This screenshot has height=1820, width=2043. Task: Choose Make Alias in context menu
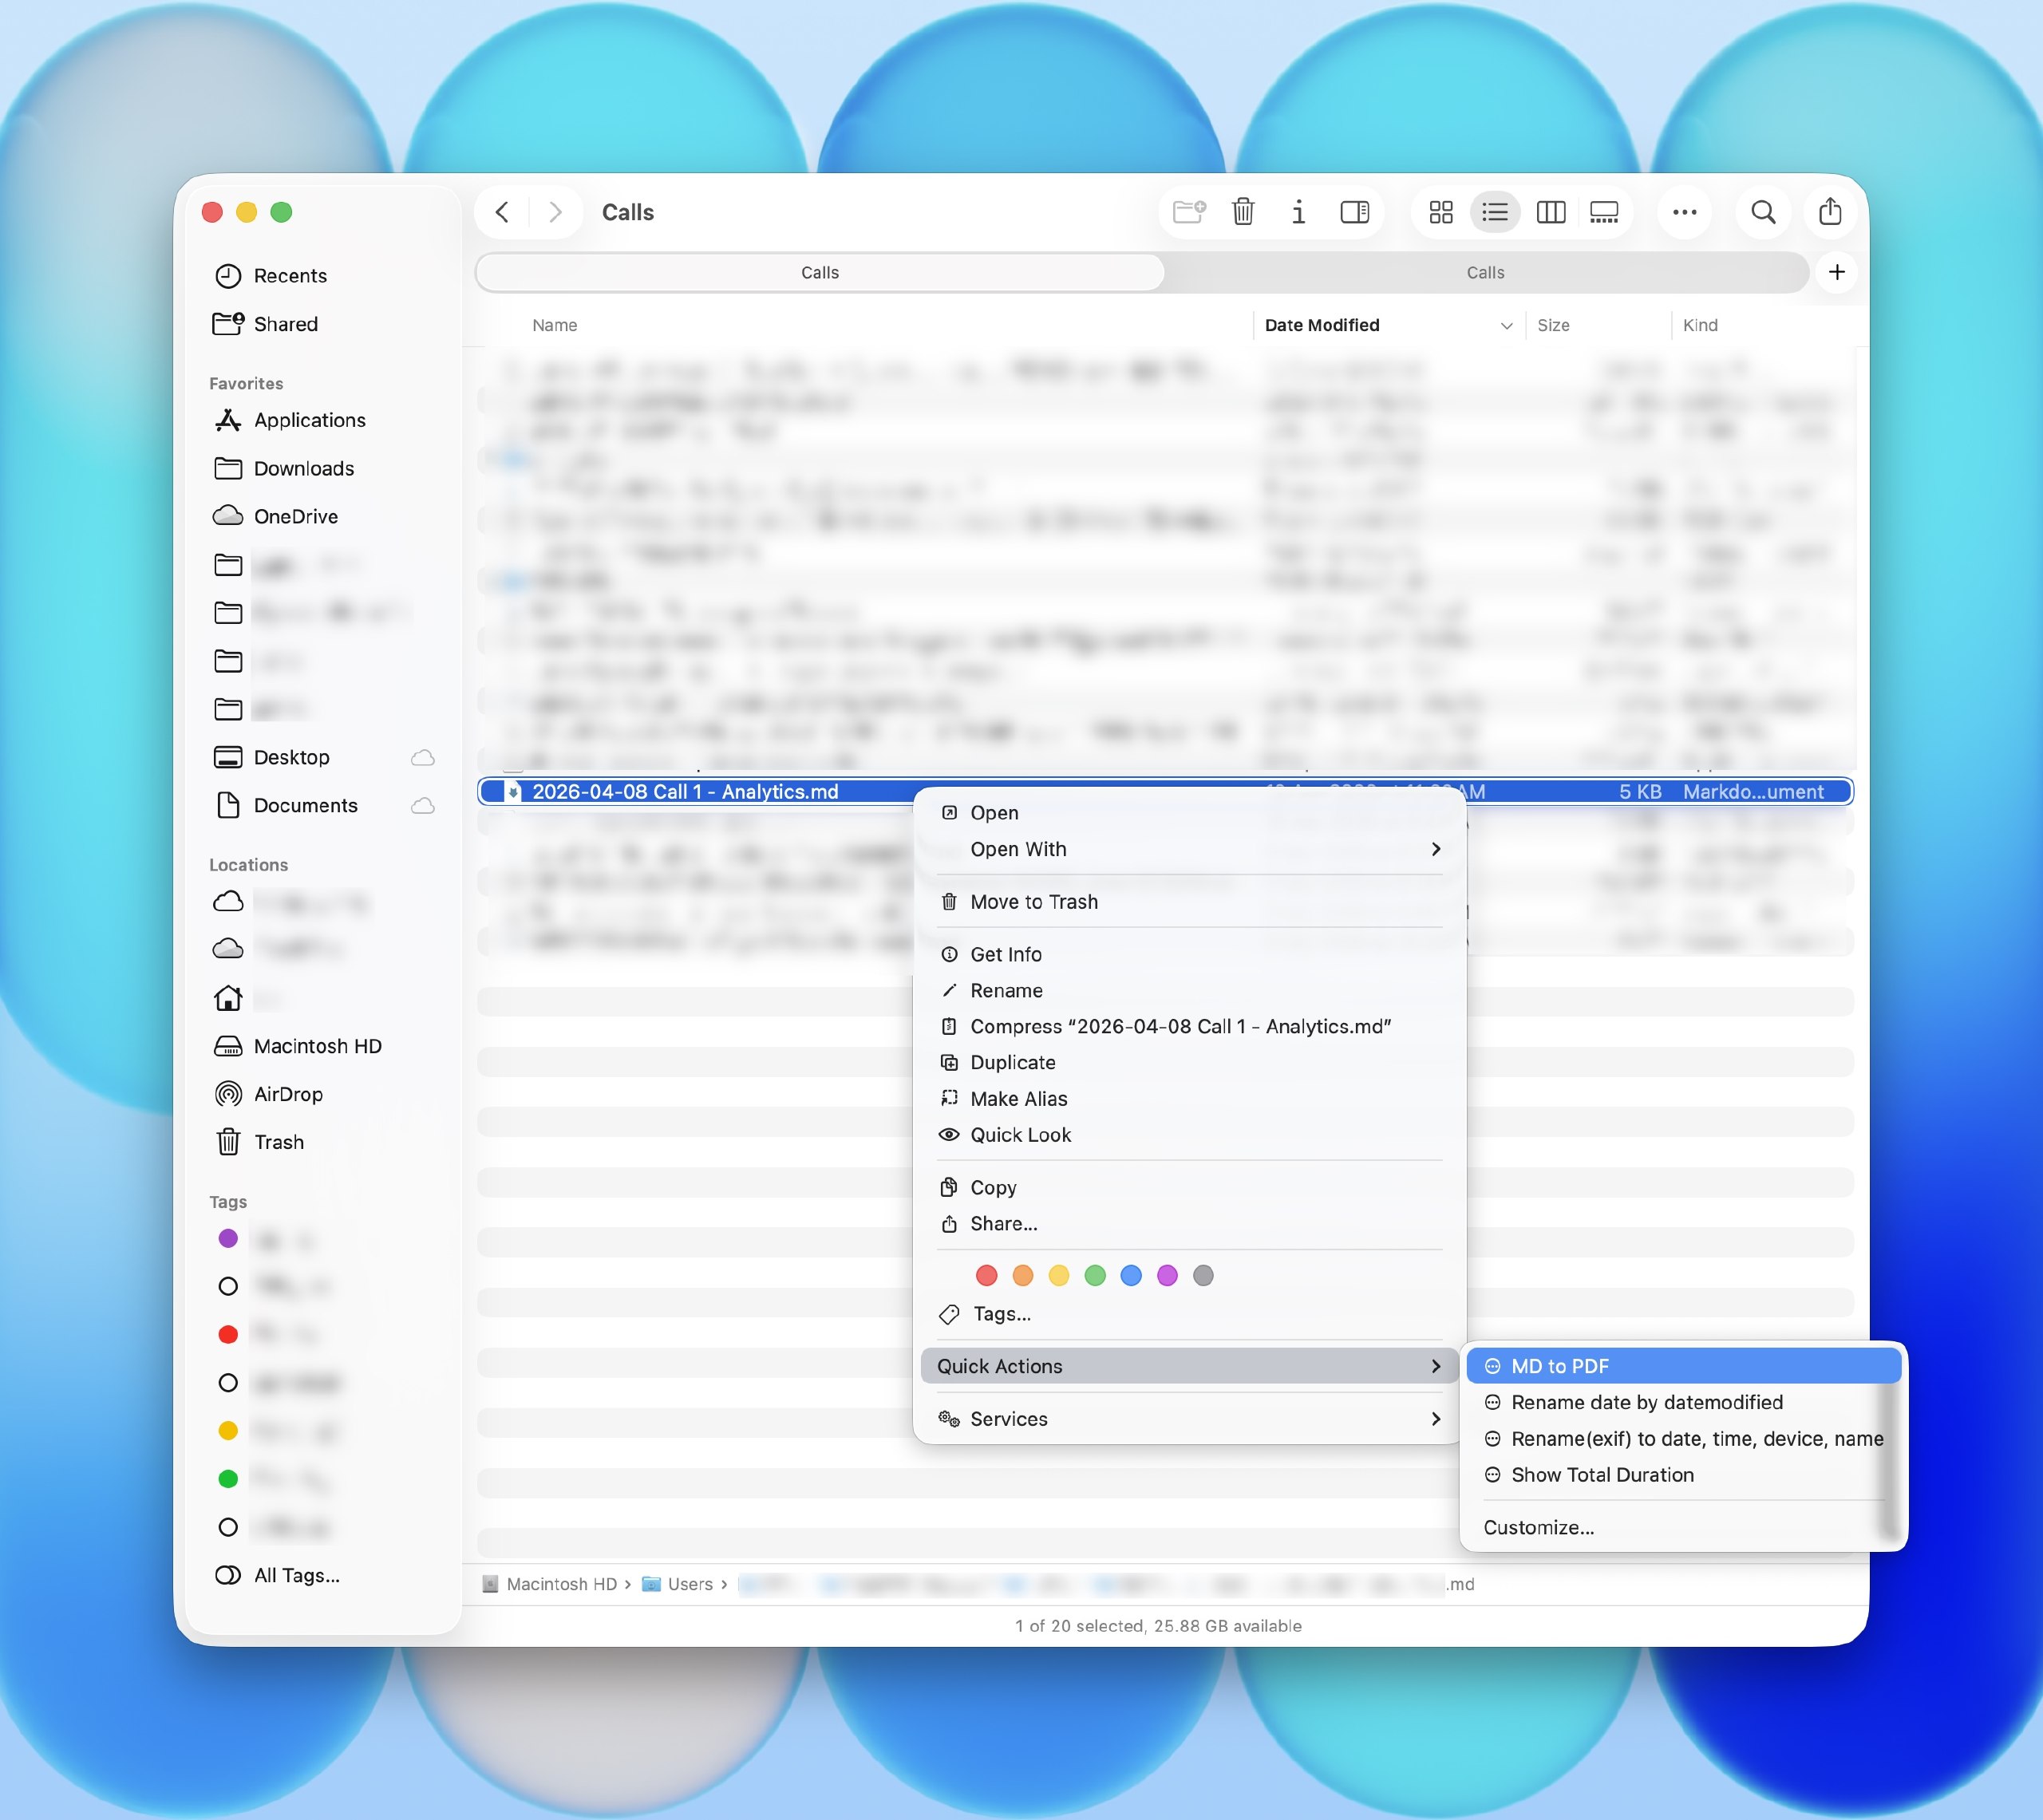[1189, 1099]
